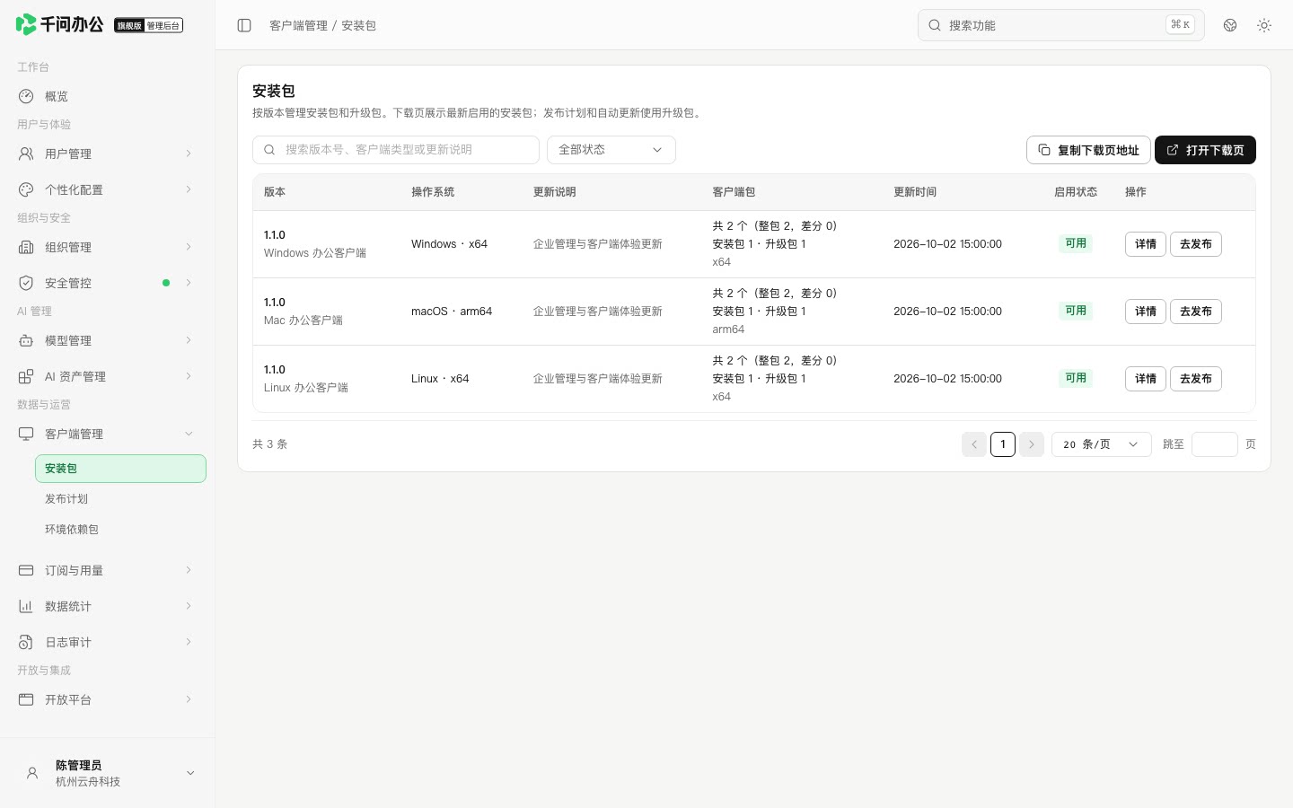Image resolution: width=1293 pixels, height=808 pixels.
Task: Open the 全部状态 filter dropdown
Action: 611,150
